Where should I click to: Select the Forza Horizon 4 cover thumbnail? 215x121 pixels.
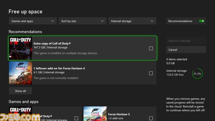20,73
